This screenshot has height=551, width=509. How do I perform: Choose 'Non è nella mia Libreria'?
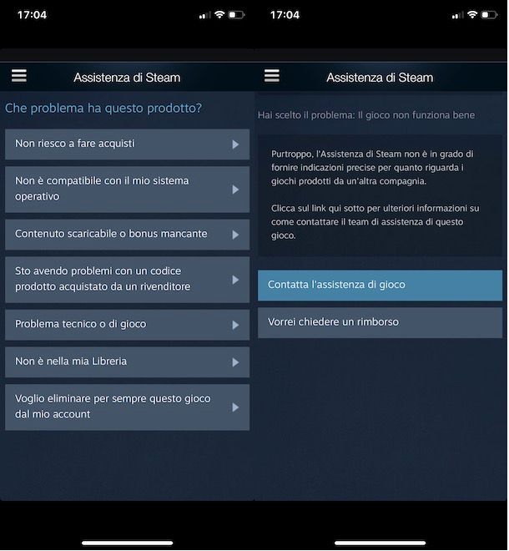coord(127,362)
